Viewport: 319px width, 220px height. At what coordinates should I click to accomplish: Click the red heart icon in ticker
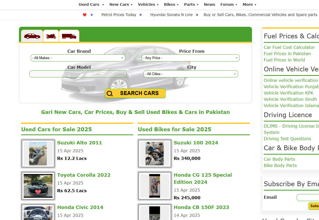coord(85,15)
